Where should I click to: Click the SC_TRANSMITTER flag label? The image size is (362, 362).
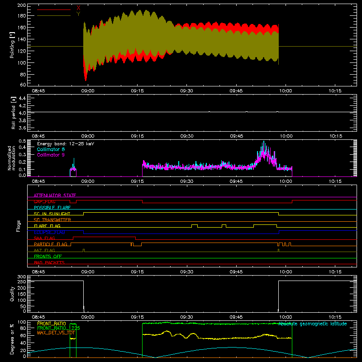[52, 220]
